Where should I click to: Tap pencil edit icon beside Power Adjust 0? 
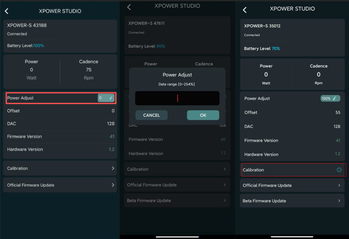click(x=111, y=98)
